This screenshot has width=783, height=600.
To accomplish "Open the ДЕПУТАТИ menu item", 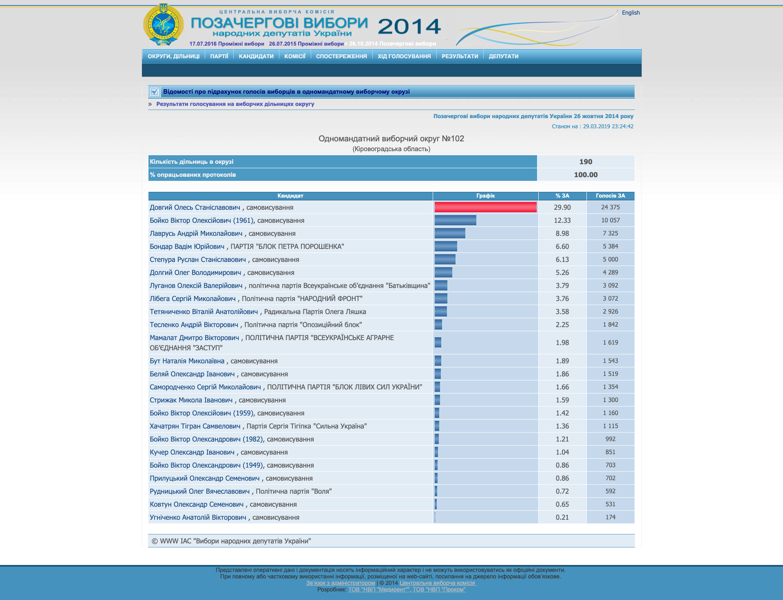I will coord(503,56).
